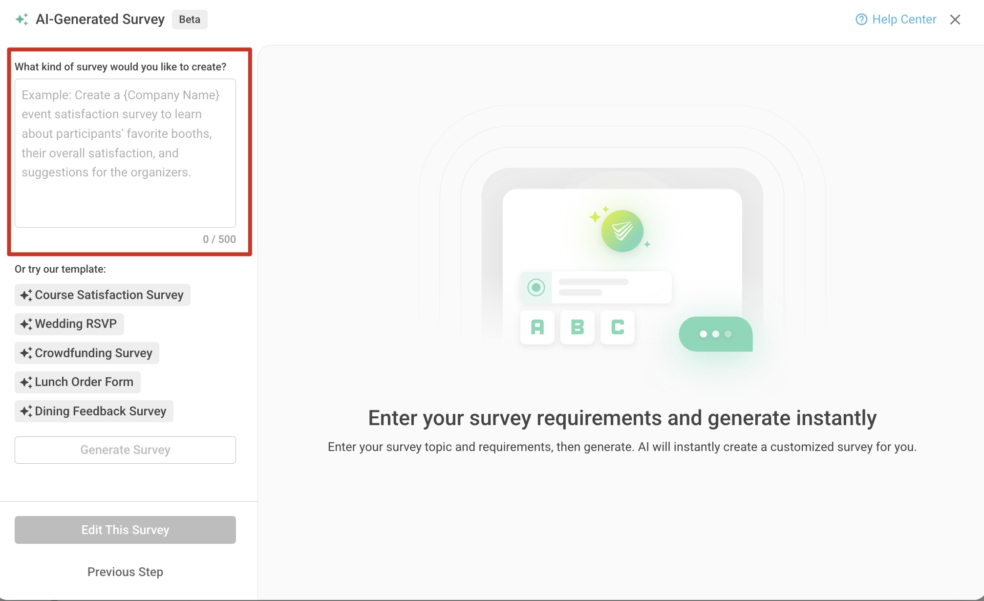This screenshot has height=601, width=984.
Task: Click the Beta badge next to the title
Action: point(190,20)
